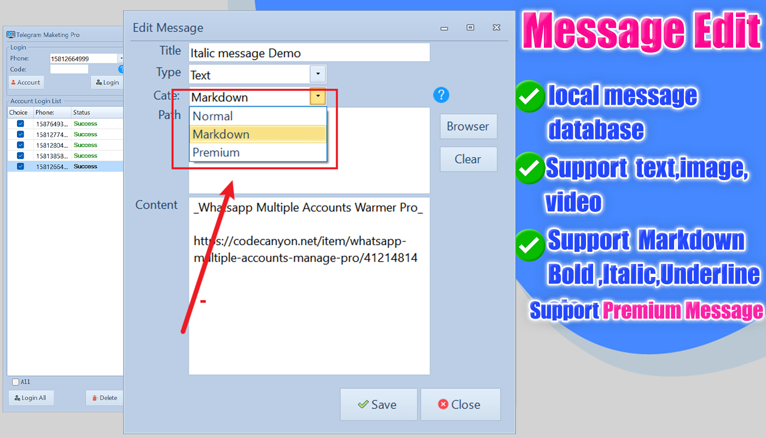Click the Success status of the 15812664 row

point(85,166)
